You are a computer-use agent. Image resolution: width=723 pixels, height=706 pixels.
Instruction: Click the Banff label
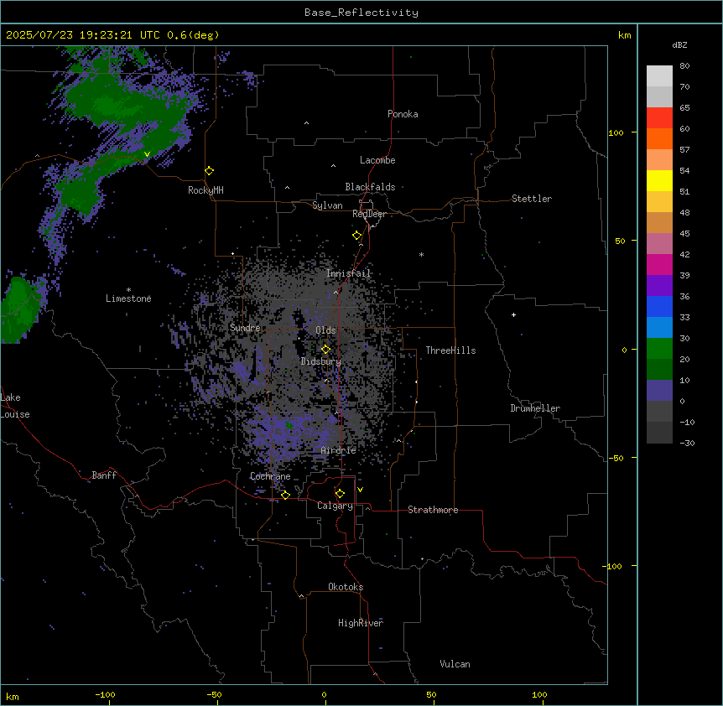tap(104, 475)
